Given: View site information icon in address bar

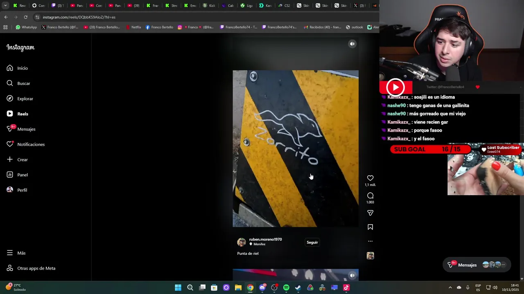Looking at the screenshot, I should coord(37,17).
